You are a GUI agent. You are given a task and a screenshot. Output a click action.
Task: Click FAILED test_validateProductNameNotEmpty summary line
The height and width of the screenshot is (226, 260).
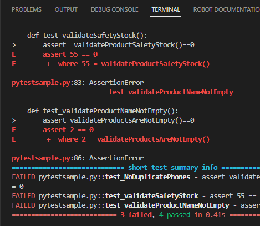pos(136,205)
